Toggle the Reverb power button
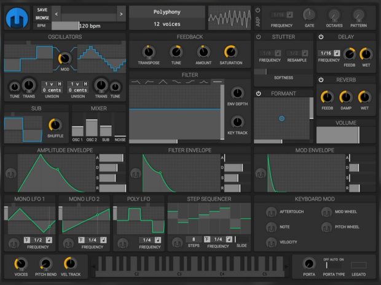The image size is (381, 285). coord(321,80)
